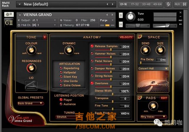Toggle Damper Noises LED

click(x=92, y=68)
